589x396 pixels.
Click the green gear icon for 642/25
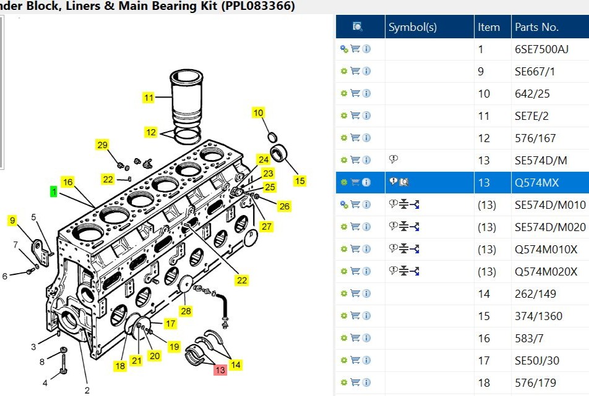[344, 93]
